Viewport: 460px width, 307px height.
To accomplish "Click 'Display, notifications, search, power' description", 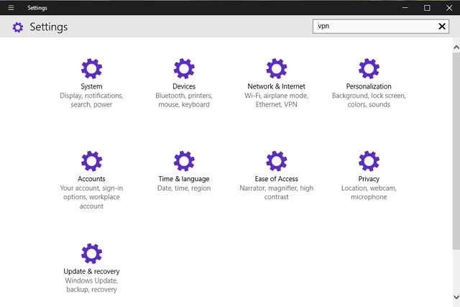I will coord(91,100).
